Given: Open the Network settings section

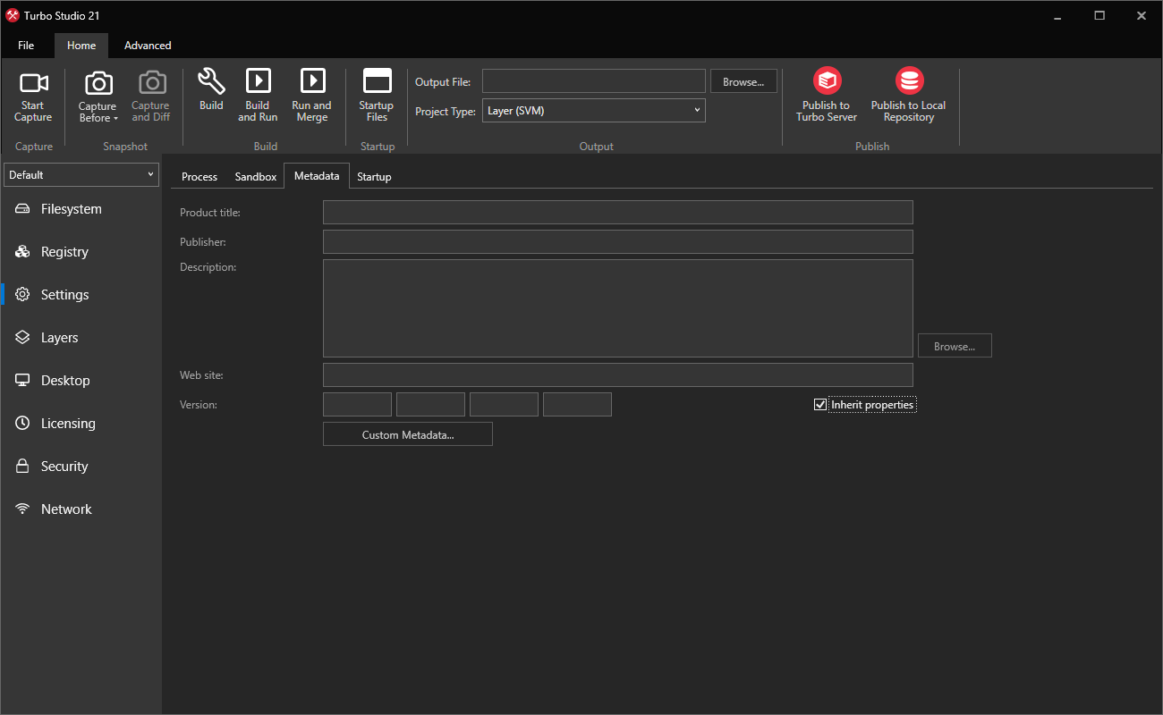Looking at the screenshot, I should [x=66, y=509].
